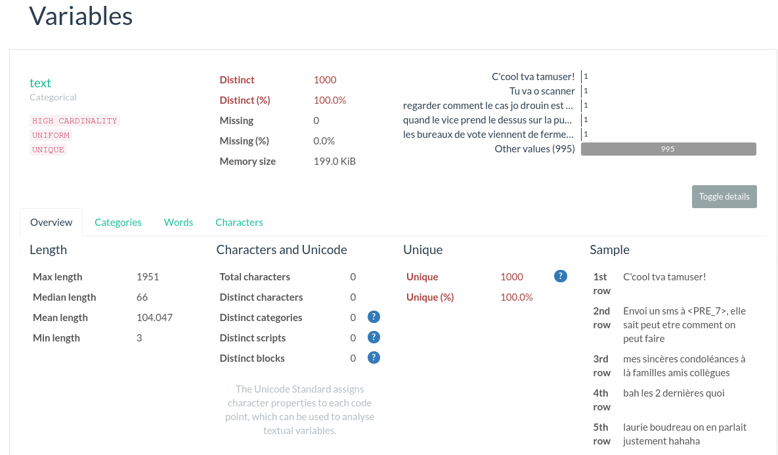Click the Categorical type label

pyautogui.click(x=53, y=97)
